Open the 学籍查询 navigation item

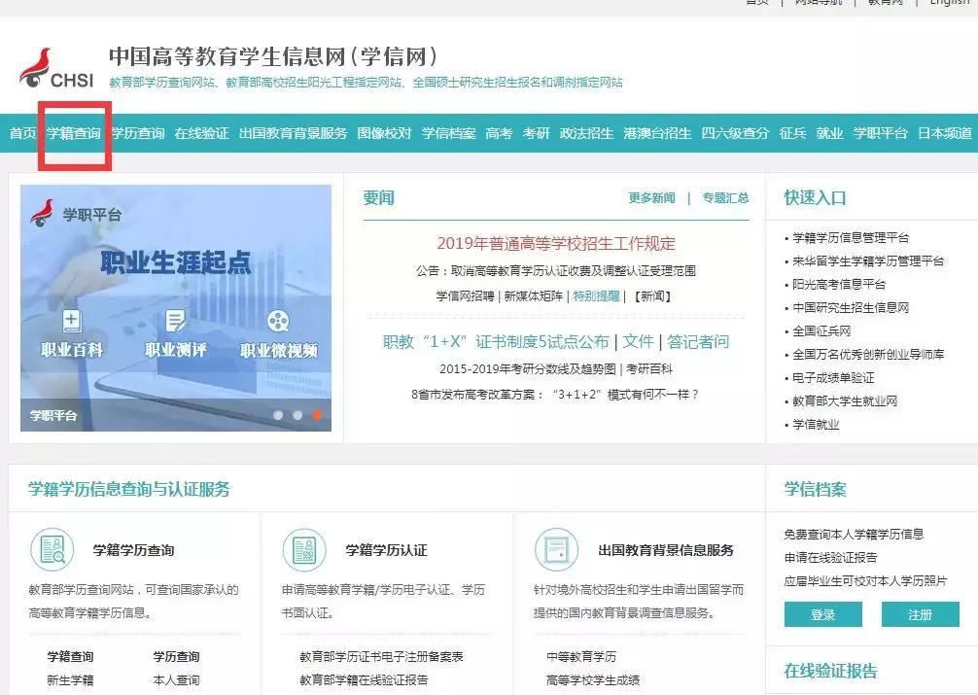(75, 135)
